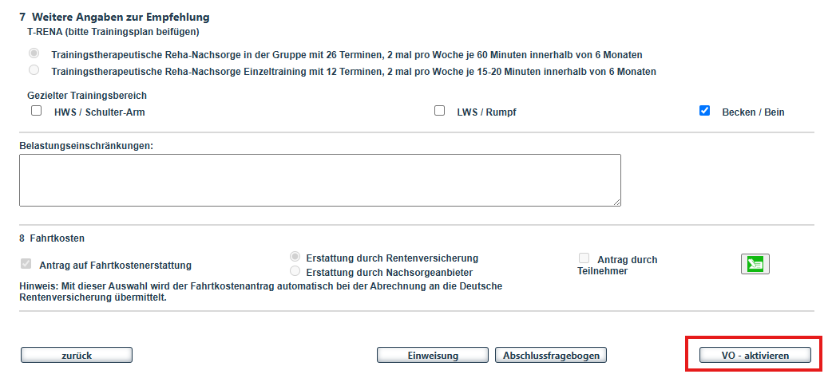This screenshot has height=378, width=828.
Task: Open the Einweisung button
Action: [432, 356]
